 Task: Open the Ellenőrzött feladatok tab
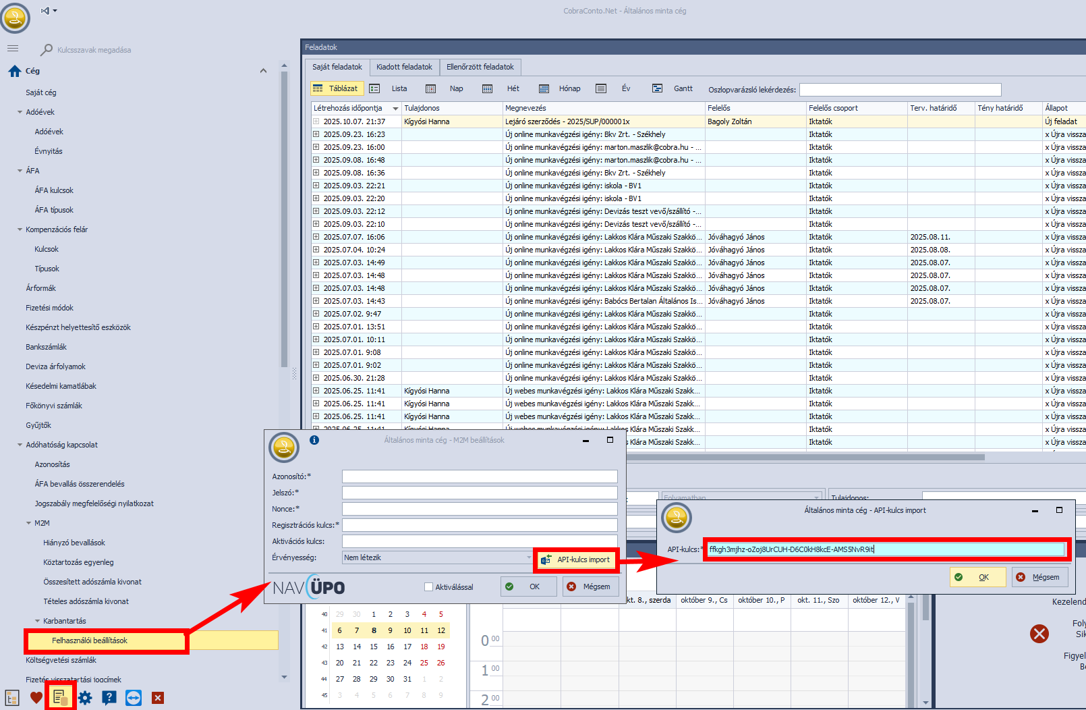(x=480, y=67)
